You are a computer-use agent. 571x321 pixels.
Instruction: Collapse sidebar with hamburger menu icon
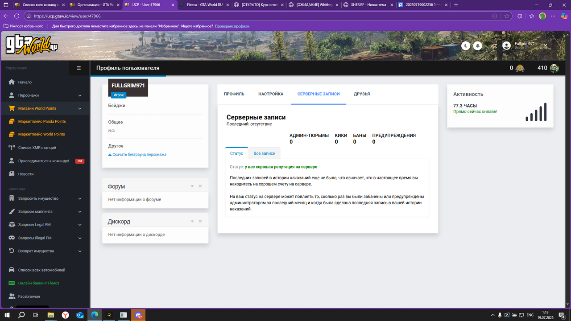79,68
